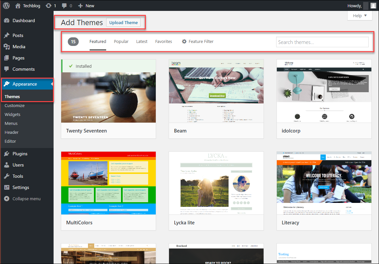The width and height of the screenshot is (379, 264).
Task: Click the WordPress logo icon
Action: (6, 6)
